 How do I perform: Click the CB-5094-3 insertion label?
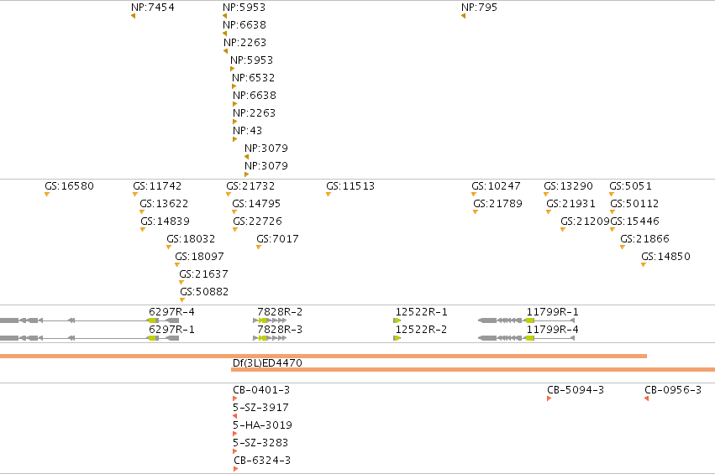pyautogui.click(x=576, y=390)
